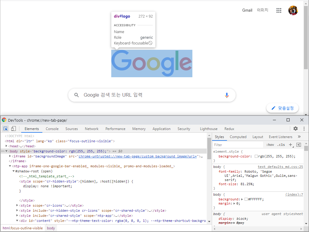The image size is (309, 232).
Task: Add a new style rule with plus icon
Action: [291, 145]
